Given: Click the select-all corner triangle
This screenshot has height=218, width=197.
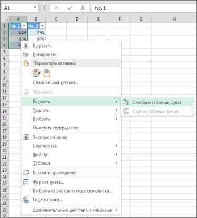Looking at the screenshot, I should tap(6, 19).
